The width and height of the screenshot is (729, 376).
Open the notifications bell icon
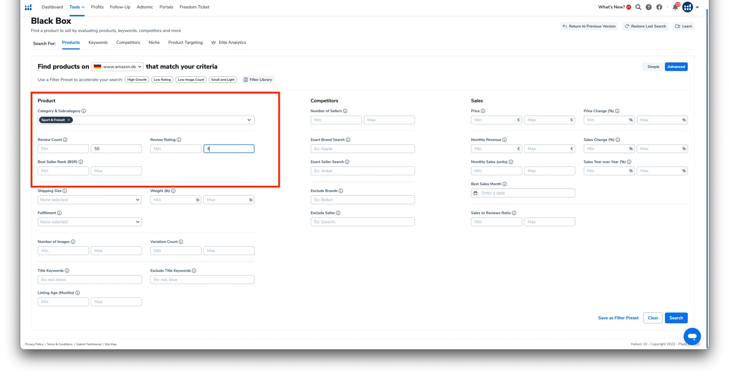[x=675, y=7]
